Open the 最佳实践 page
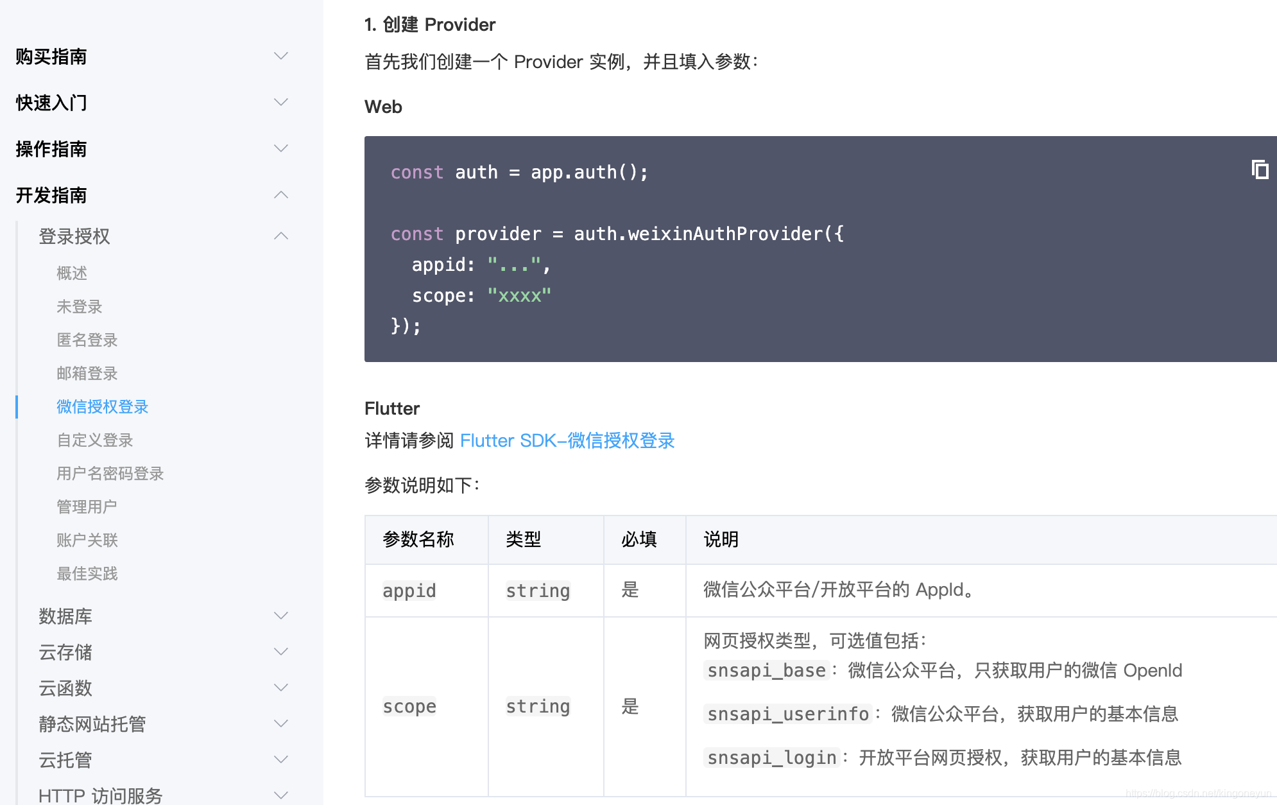Image resolution: width=1277 pixels, height=805 pixels. click(87, 574)
